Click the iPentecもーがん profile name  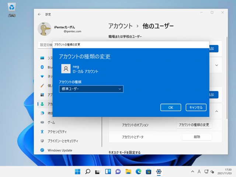coord(65,27)
